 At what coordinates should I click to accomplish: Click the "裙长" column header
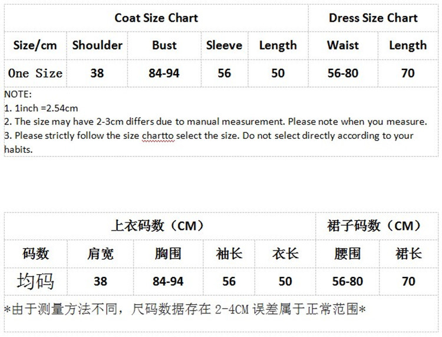[408, 253]
